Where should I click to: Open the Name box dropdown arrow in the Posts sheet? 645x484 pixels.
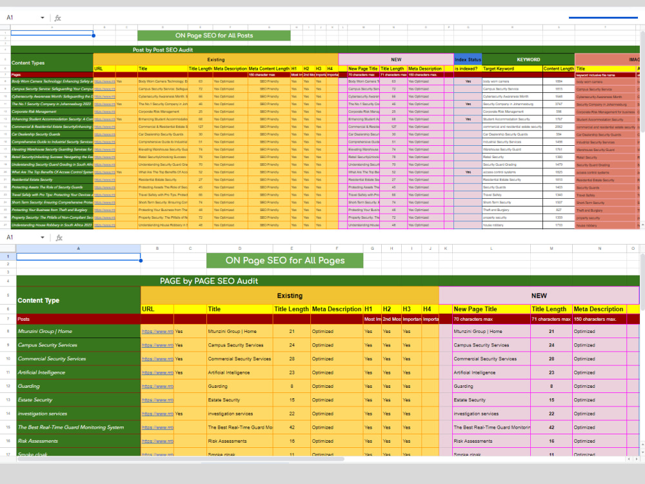tap(43, 17)
